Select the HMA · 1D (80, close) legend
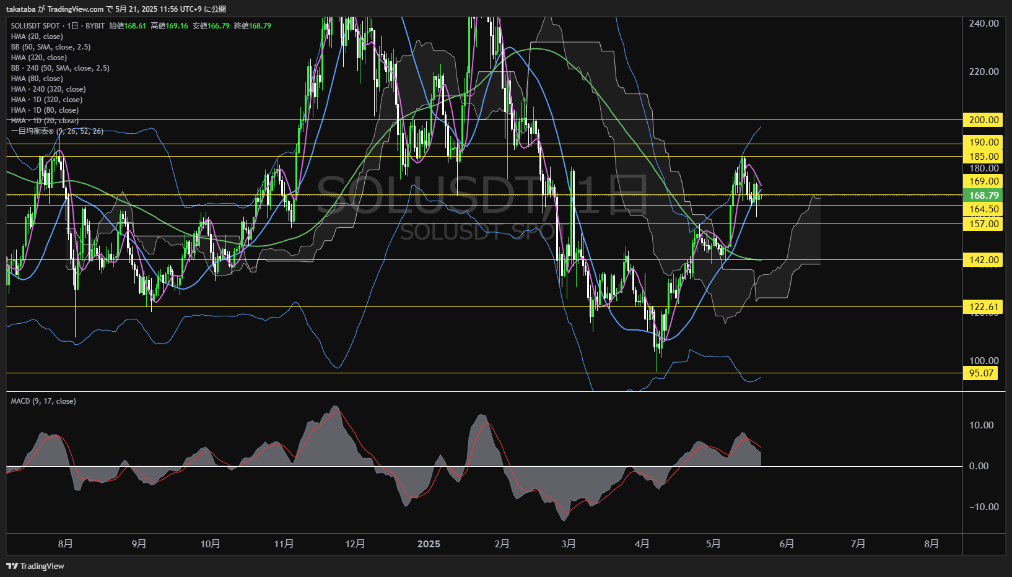The width and height of the screenshot is (1012, 577). (45, 110)
